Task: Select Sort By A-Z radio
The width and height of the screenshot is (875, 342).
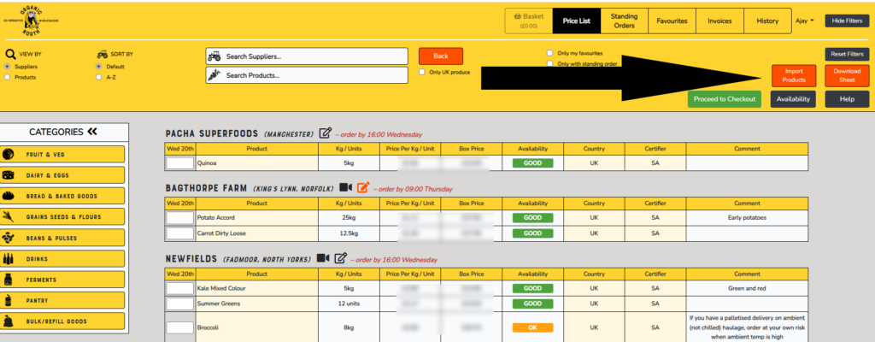Action: tap(99, 77)
